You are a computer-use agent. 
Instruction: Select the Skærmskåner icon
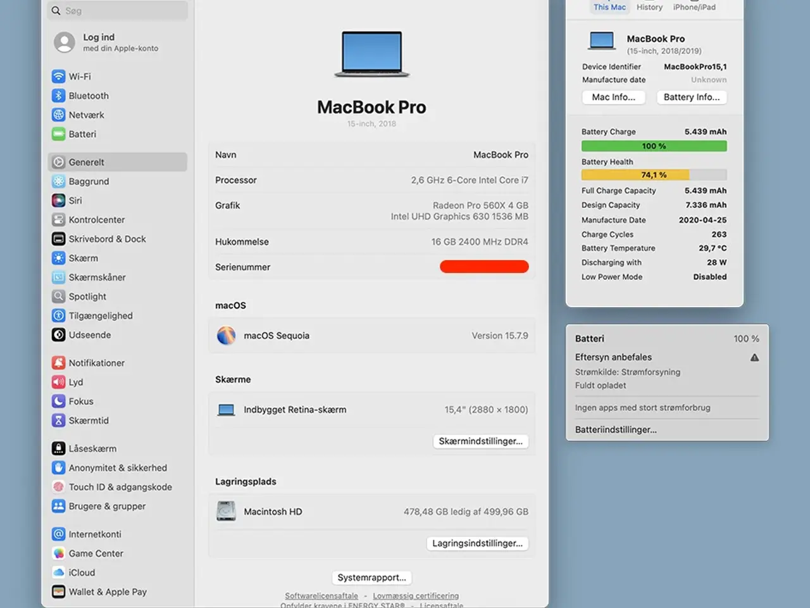pyautogui.click(x=58, y=277)
